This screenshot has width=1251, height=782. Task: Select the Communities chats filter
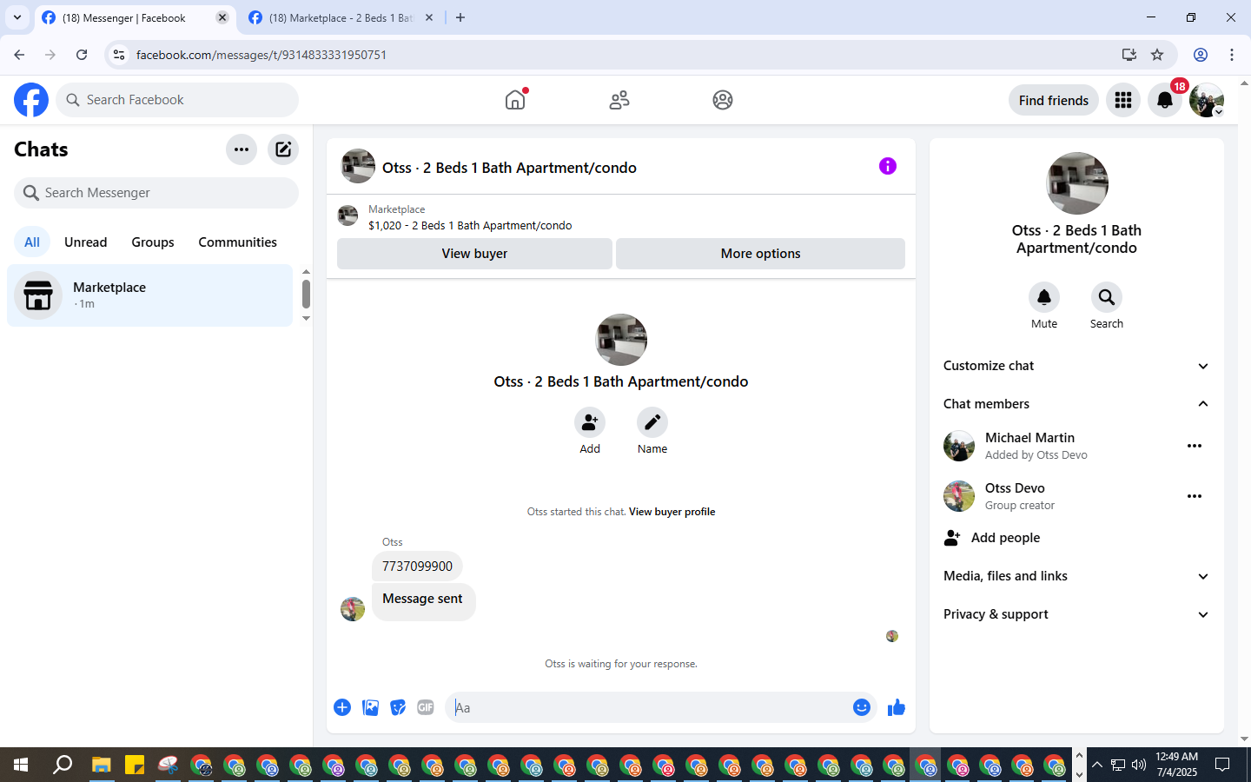237,242
